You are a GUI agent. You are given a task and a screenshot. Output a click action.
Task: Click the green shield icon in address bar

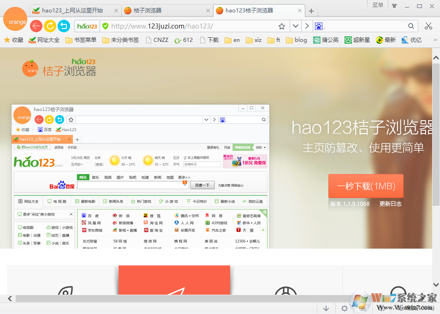[105, 26]
